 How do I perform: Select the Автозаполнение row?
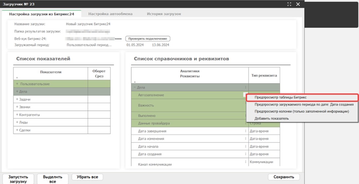tap(190, 95)
